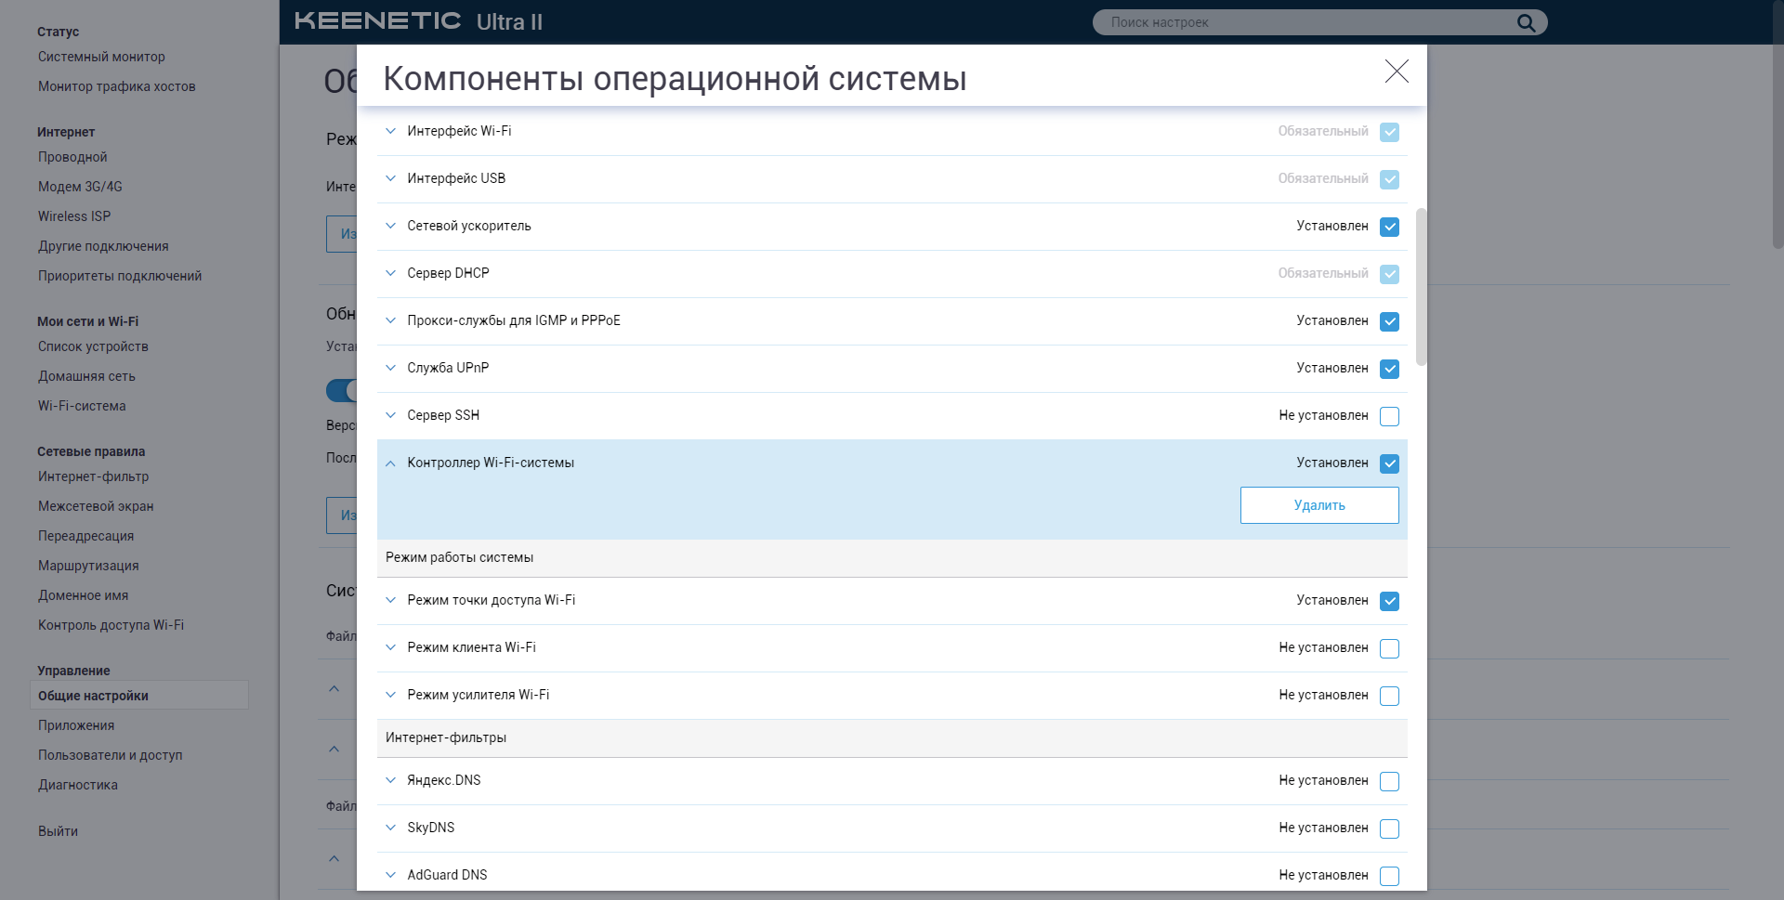Open Приложения page
The image size is (1784, 900).
(76, 725)
